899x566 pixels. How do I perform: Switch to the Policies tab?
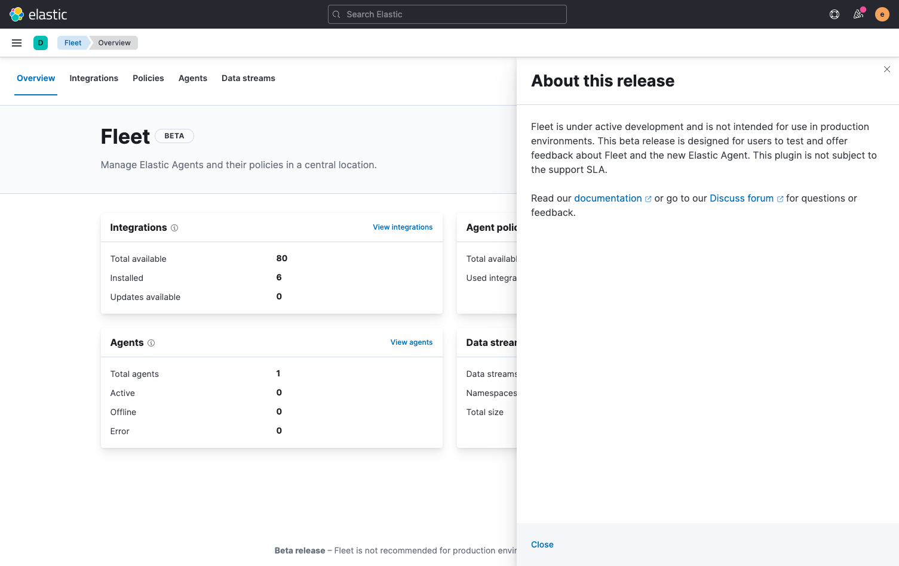coord(148,78)
